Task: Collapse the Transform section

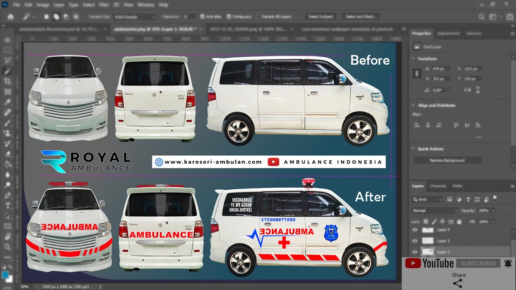Action: click(x=414, y=59)
